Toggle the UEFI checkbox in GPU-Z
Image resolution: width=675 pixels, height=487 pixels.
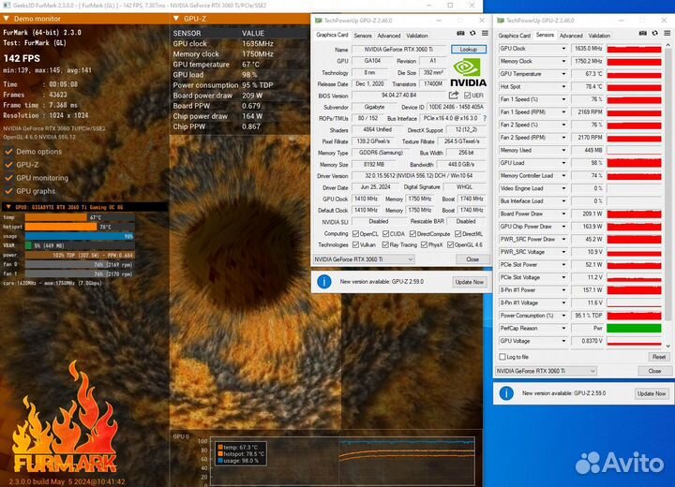click(467, 96)
